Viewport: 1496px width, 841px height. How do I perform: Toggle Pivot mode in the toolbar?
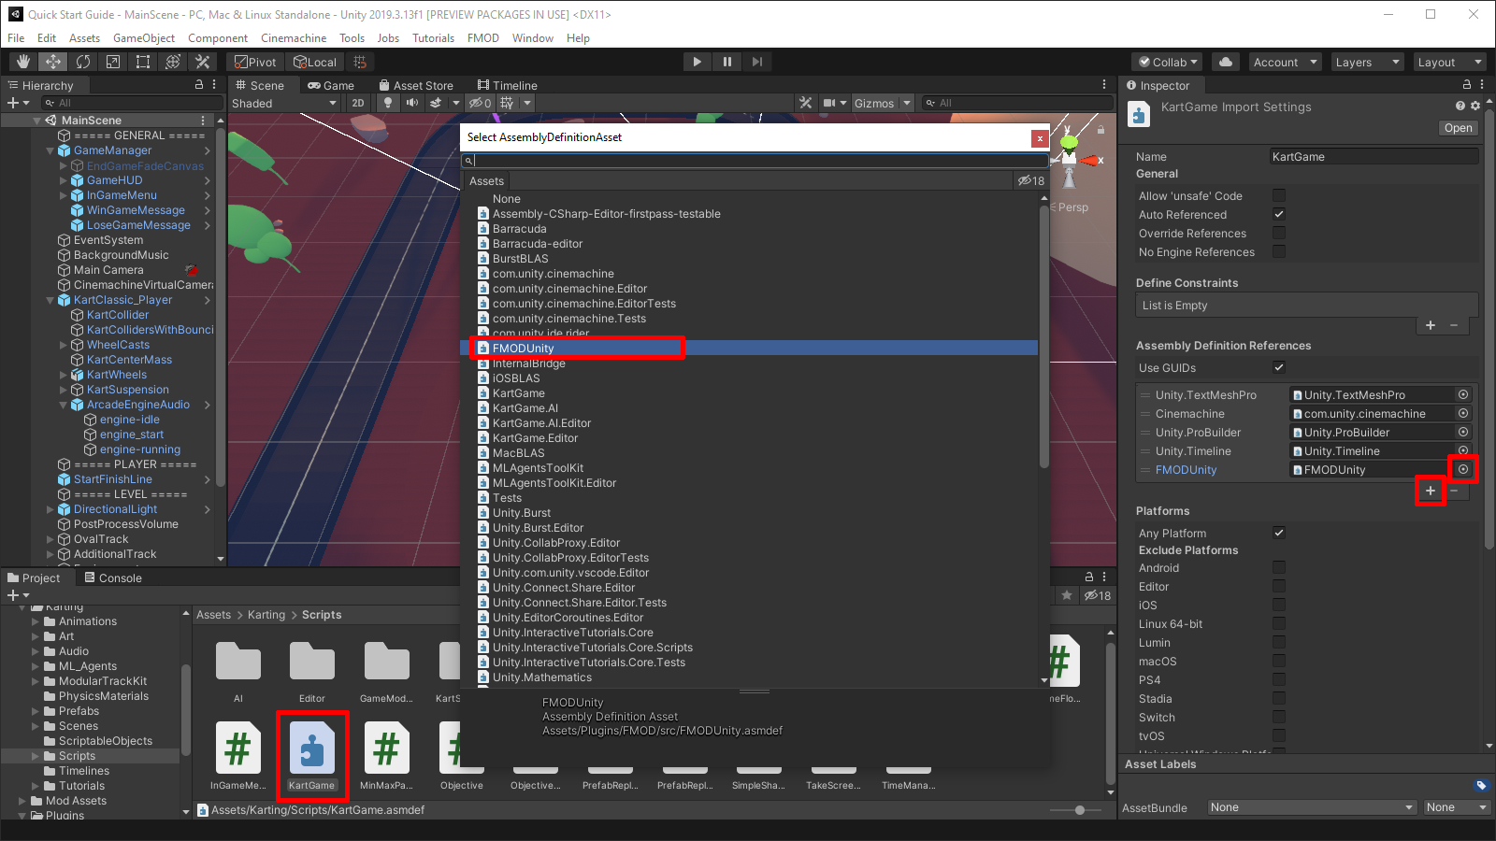[254, 62]
